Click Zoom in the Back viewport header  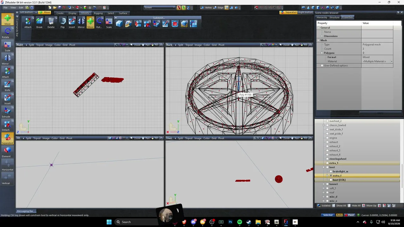point(284,45)
